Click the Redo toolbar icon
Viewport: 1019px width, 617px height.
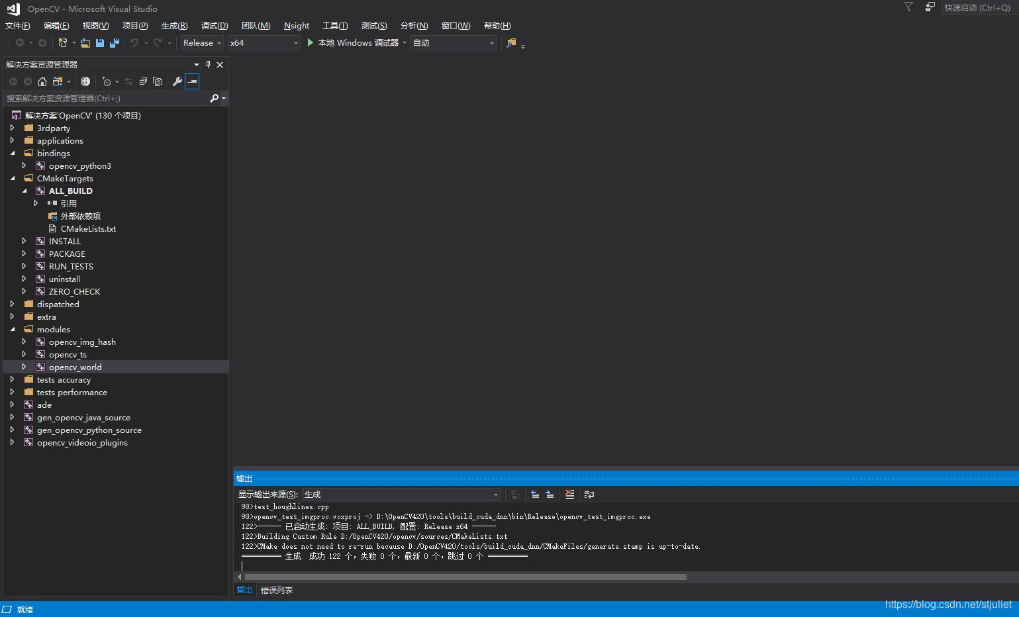[158, 43]
